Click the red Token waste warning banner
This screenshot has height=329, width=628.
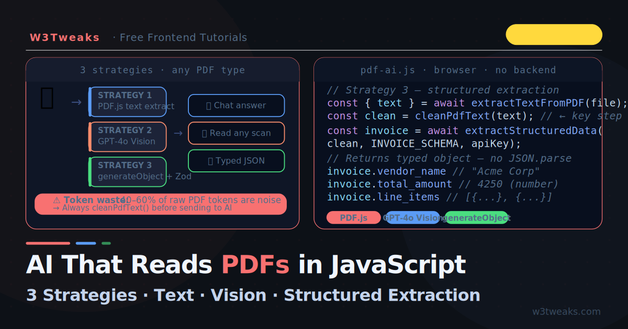click(161, 204)
